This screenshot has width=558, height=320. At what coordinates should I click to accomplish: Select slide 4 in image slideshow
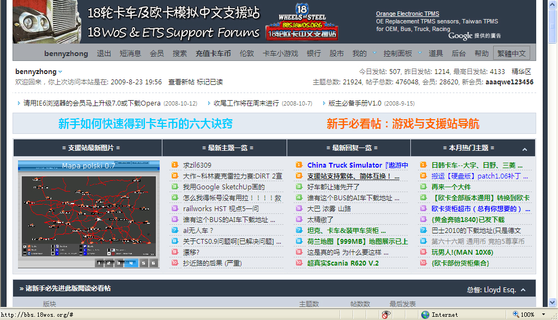(131, 263)
